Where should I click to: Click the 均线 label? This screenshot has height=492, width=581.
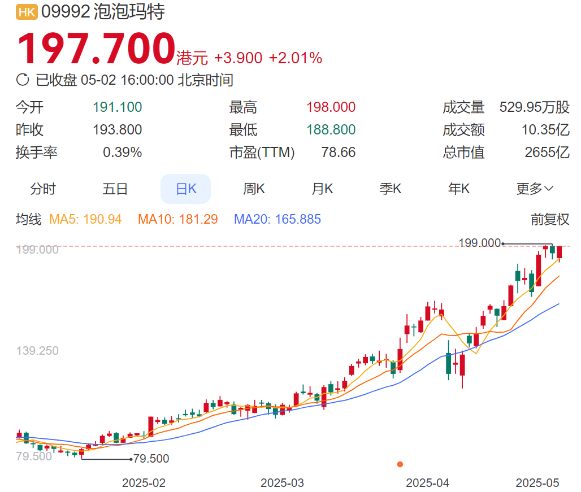pos(28,219)
